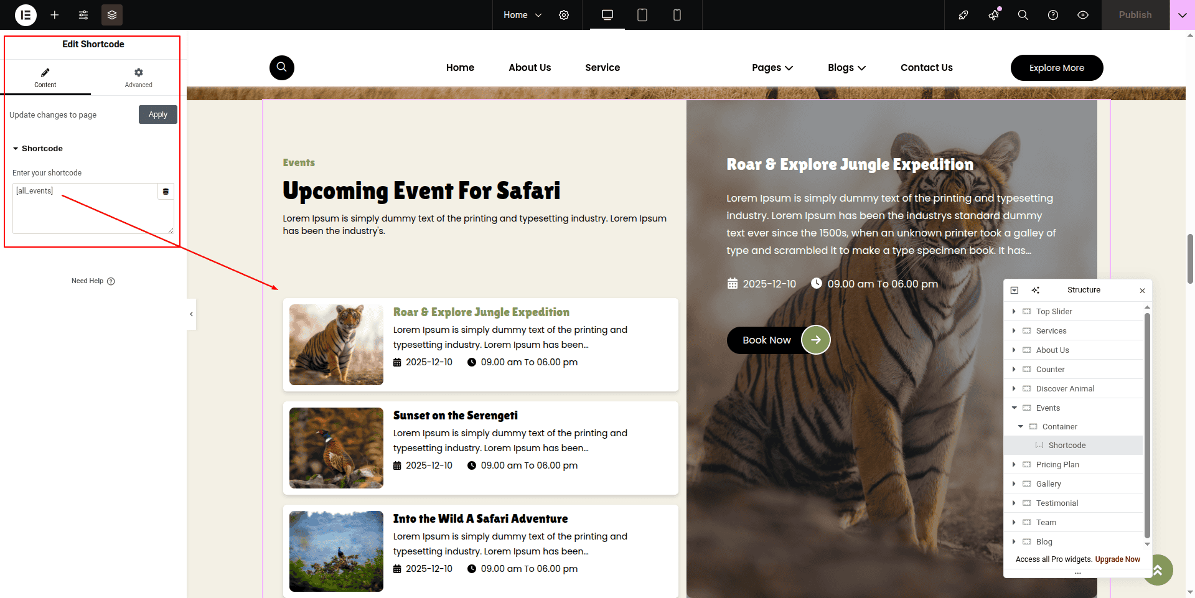The width and height of the screenshot is (1195, 598).
Task: Toggle the Structure layers icon
Action: [112, 15]
